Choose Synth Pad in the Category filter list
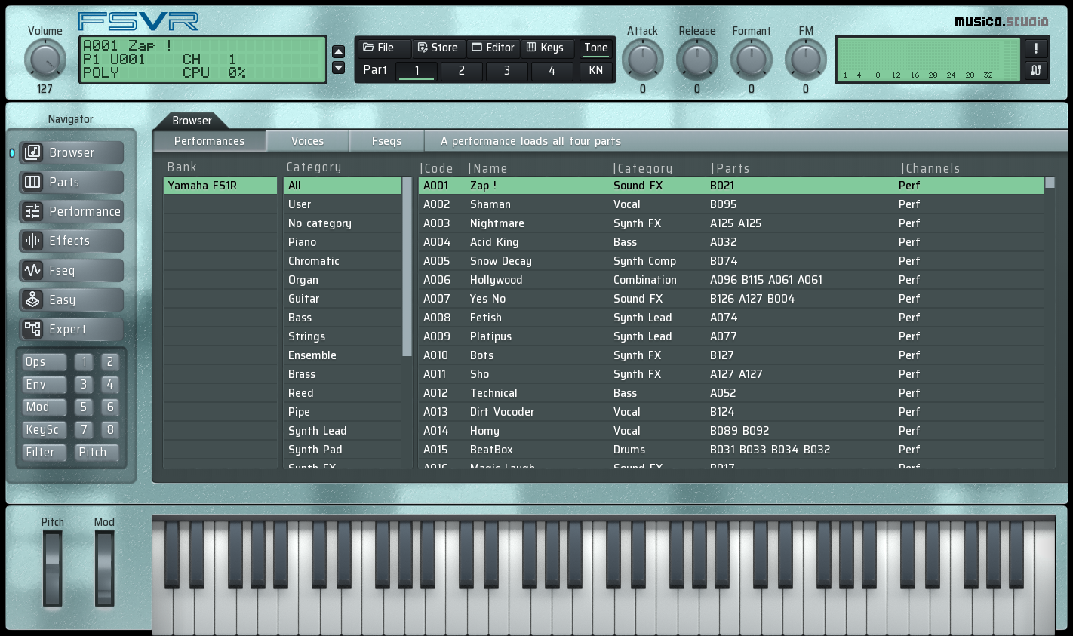Screen dimensions: 1073x636 (343, 450)
